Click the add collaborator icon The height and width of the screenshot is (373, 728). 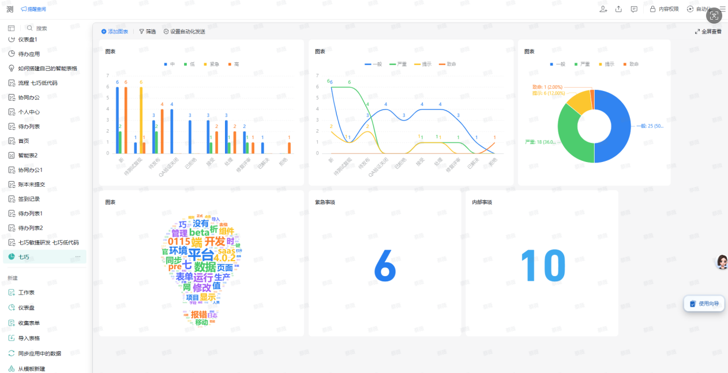[x=603, y=9]
